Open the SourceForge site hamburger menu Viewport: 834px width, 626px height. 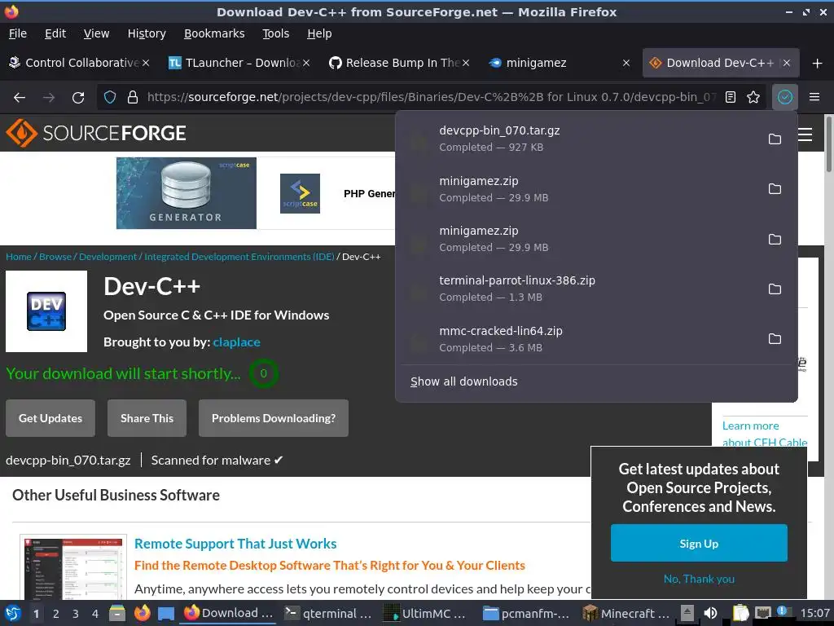[805, 134]
